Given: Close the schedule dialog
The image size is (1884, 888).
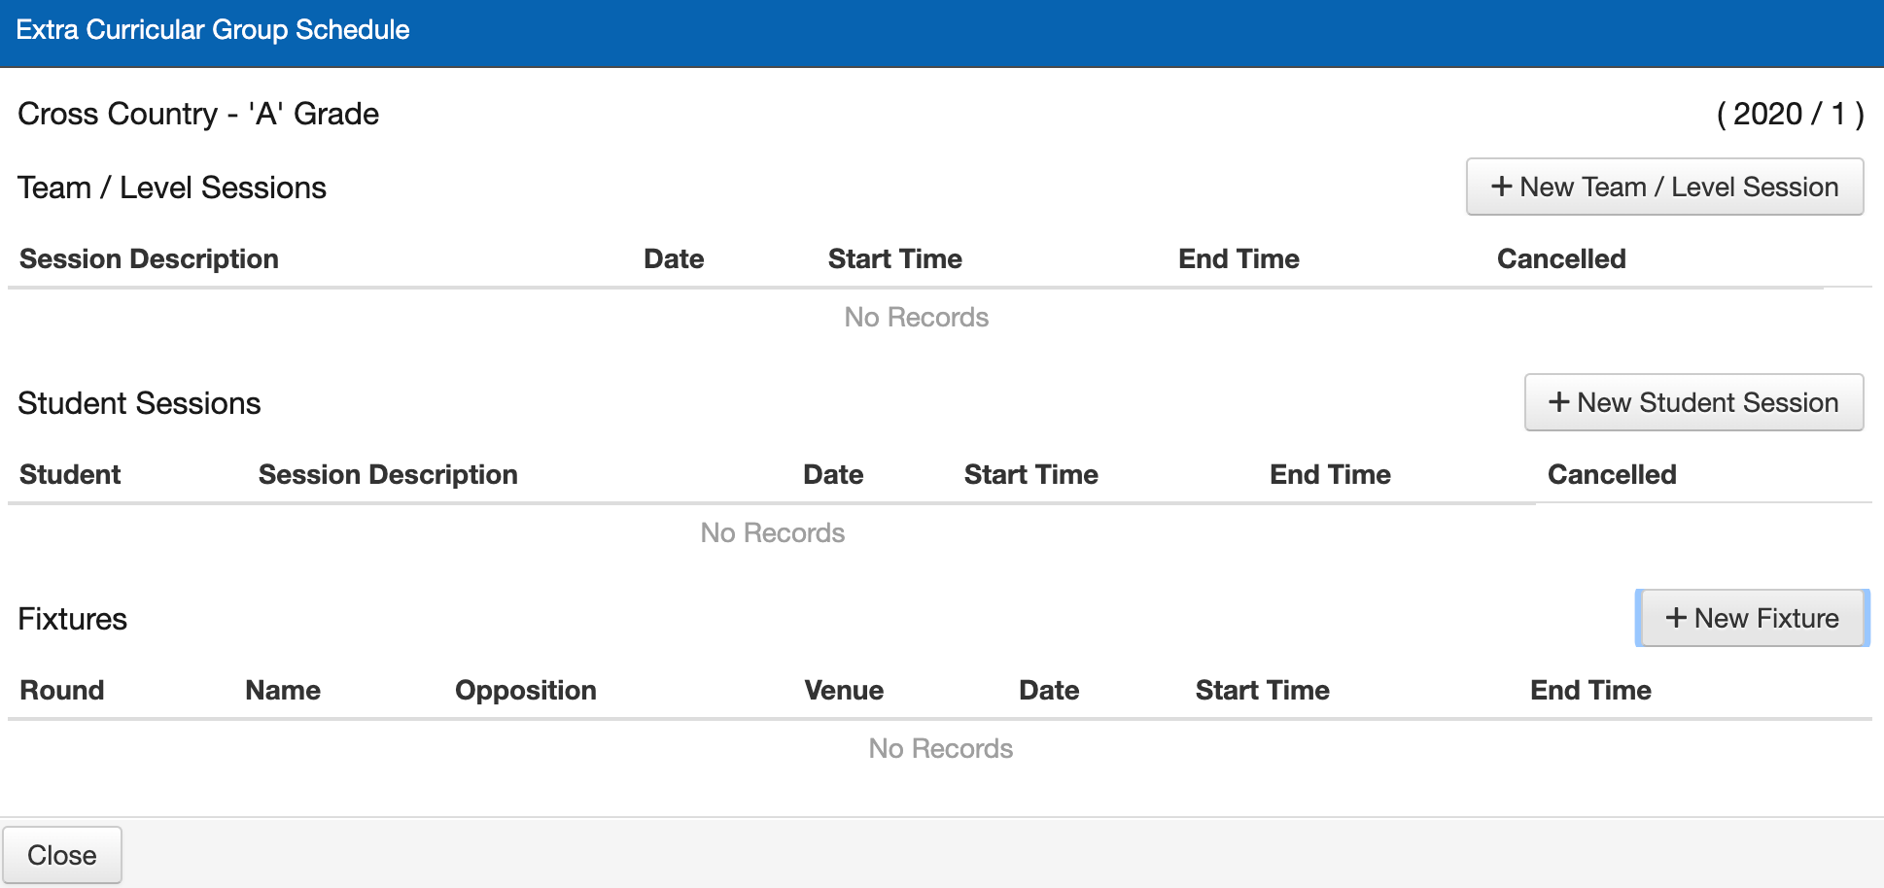Looking at the screenshot, I should (x=62, y=855).
